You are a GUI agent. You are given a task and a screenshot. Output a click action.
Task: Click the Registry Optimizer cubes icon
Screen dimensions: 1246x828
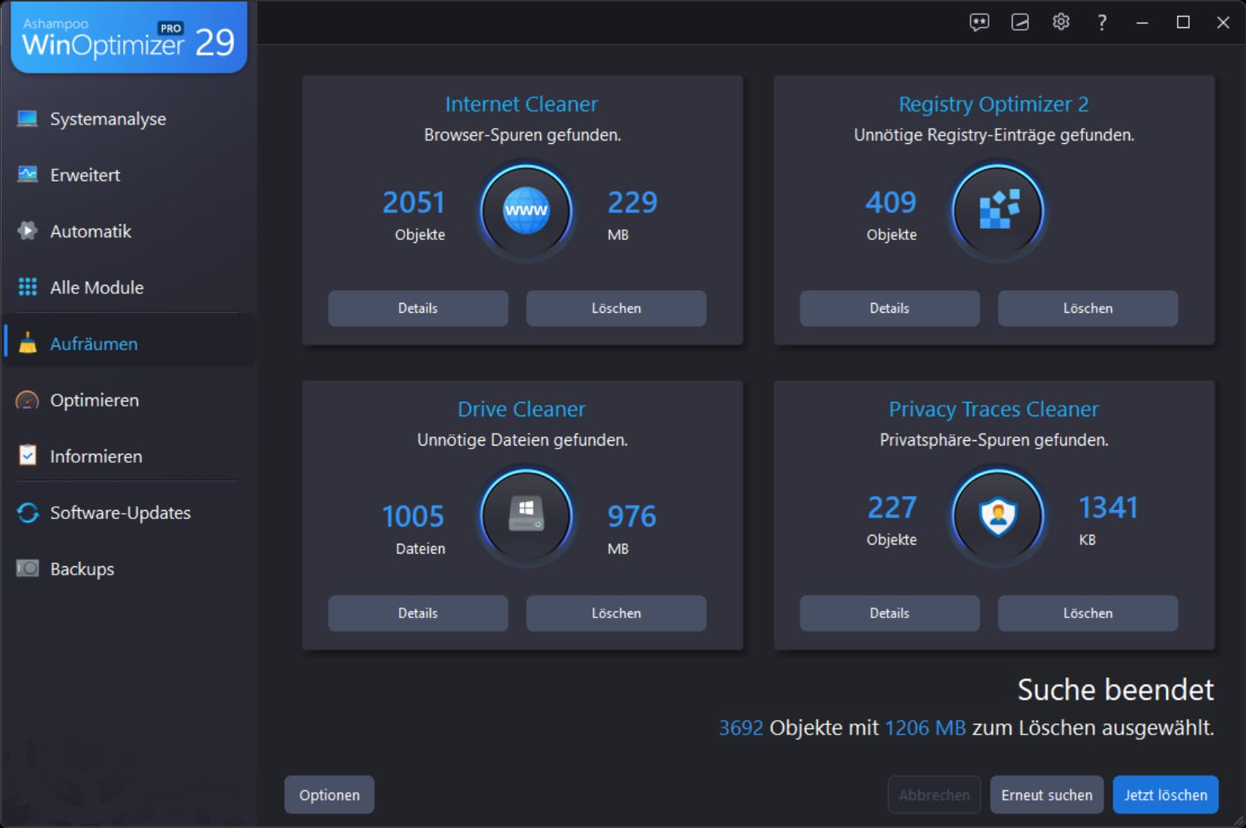coord(998,211)
